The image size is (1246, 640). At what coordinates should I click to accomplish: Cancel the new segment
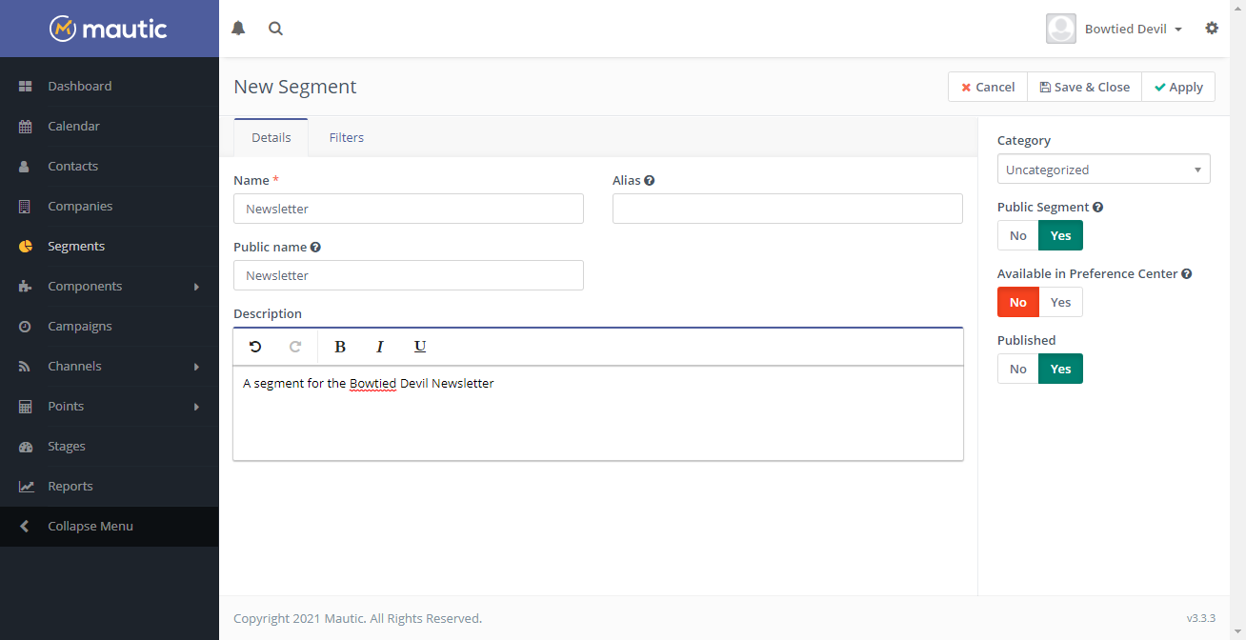point(988,87)
